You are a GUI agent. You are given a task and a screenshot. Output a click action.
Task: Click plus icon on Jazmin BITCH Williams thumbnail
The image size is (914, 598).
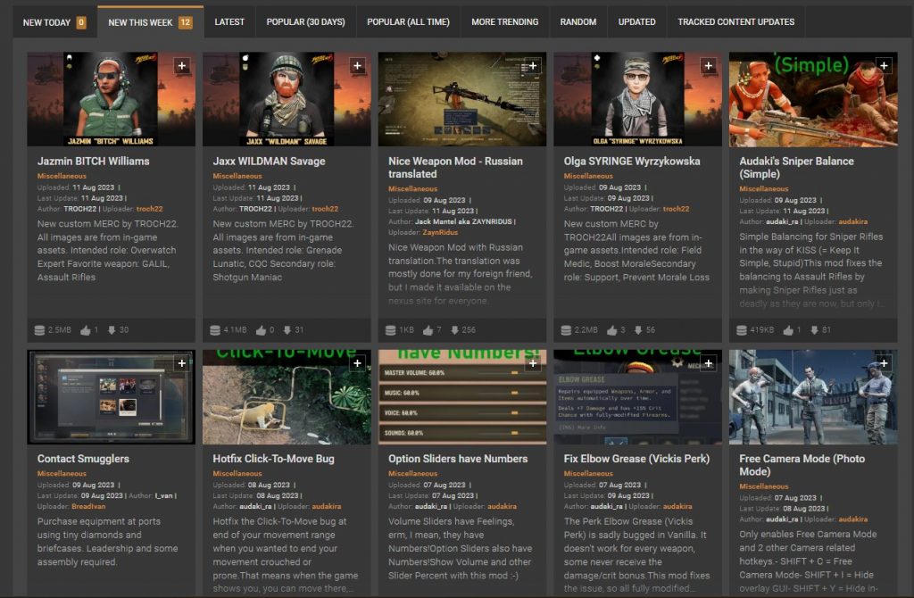pos(181,65)
